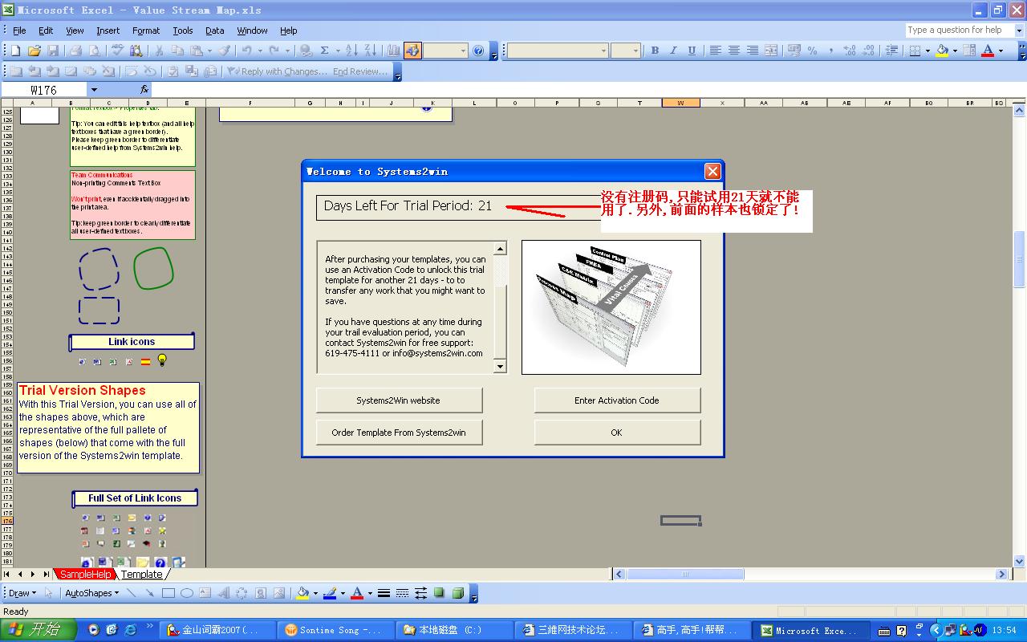Open the Format menu

click(x=146, y=30)
